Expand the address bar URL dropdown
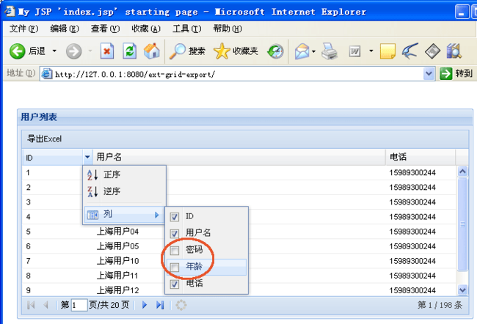The width and height of the screenshot is (477, 324). (x=429, y=73)
